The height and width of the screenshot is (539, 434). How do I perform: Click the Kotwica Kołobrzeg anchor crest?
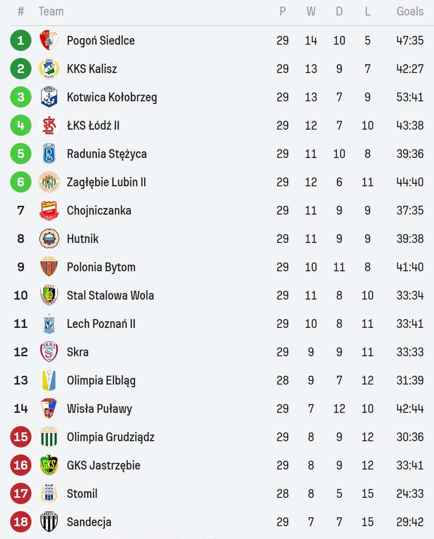point(49,97)
